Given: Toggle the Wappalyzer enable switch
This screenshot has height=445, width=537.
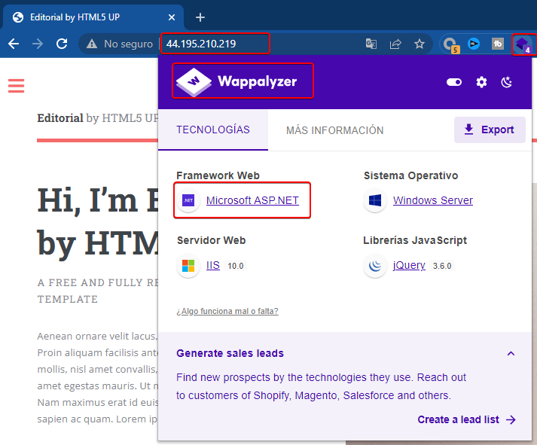Looking at the screenshot, I should (453, 82).
